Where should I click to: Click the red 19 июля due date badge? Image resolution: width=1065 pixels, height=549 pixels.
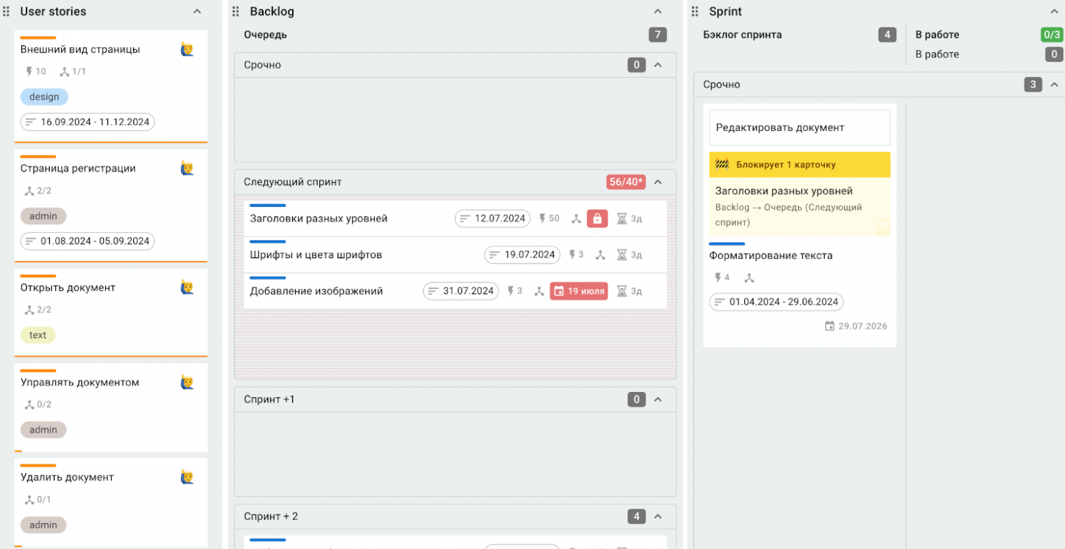point(578,291)
